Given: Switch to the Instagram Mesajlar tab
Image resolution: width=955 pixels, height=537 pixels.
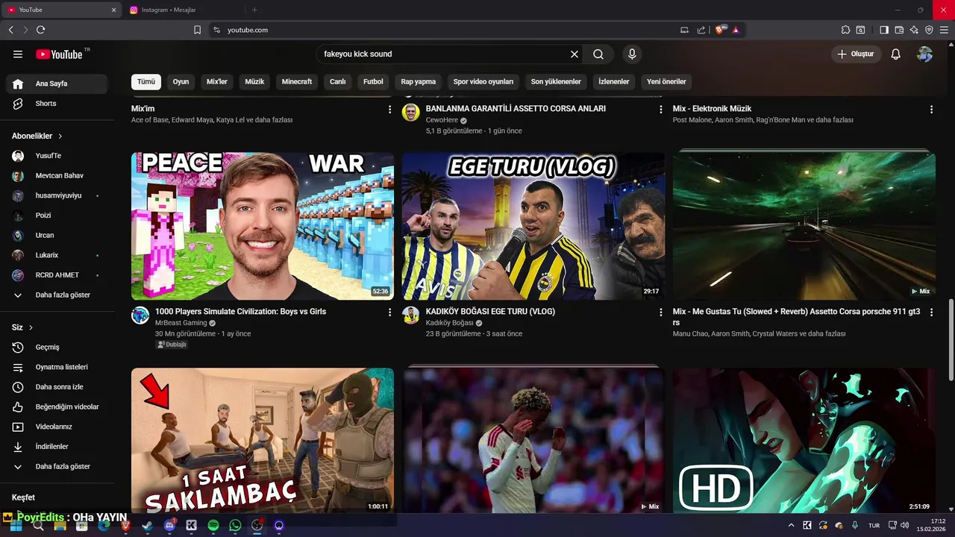Looking at the screenshot, I should [182, 10].
